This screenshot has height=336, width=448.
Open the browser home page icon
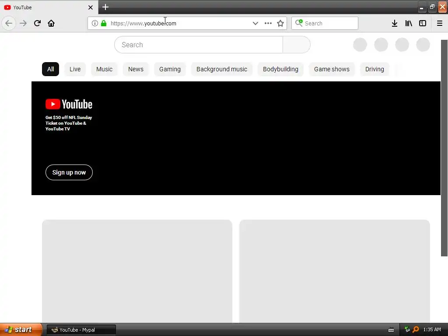[51, 23]
